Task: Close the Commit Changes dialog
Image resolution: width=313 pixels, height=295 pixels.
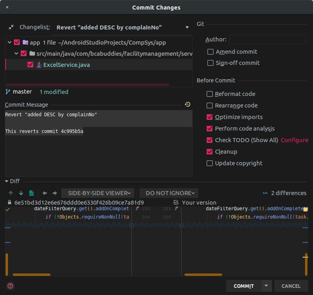Action: (7, 8)
